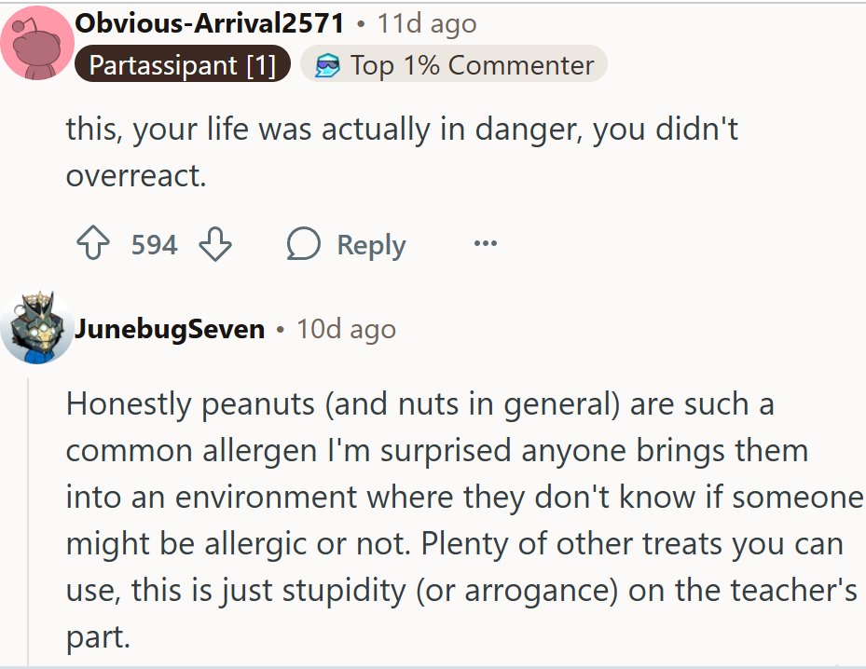
Task: Downvote Obvious-Arrival2571's comment
Action: coord(215,244)
